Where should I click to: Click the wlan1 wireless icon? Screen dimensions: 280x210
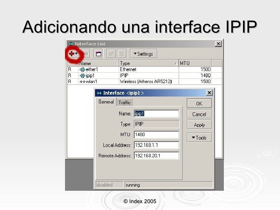(x=82, y=82)
